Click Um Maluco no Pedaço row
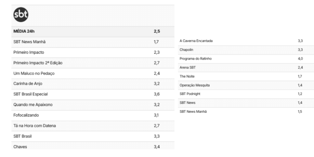 tap(93, 73)
